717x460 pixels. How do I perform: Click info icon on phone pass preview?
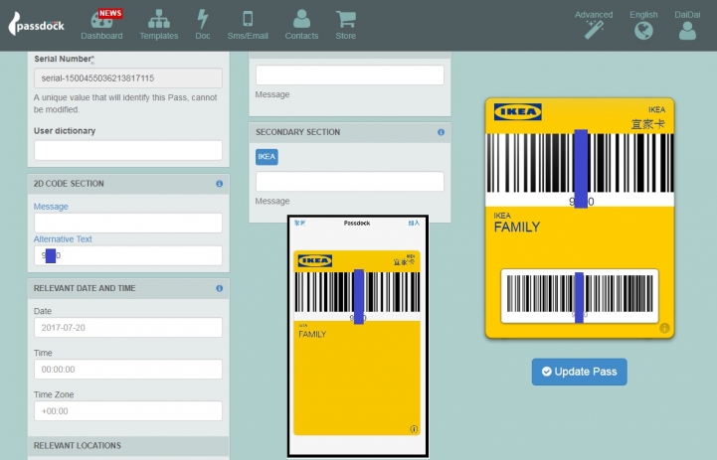[414, 429]
